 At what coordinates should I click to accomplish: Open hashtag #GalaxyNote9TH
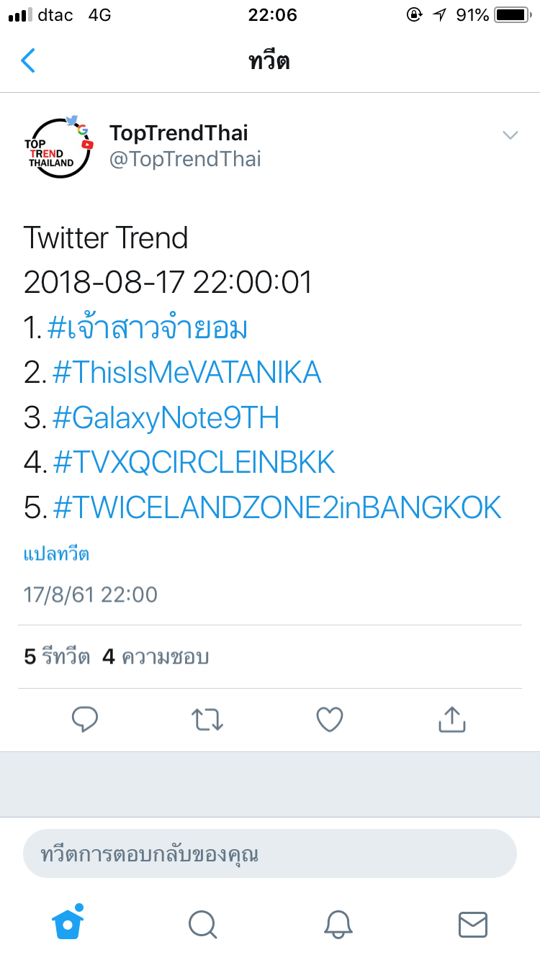(166, 417)
